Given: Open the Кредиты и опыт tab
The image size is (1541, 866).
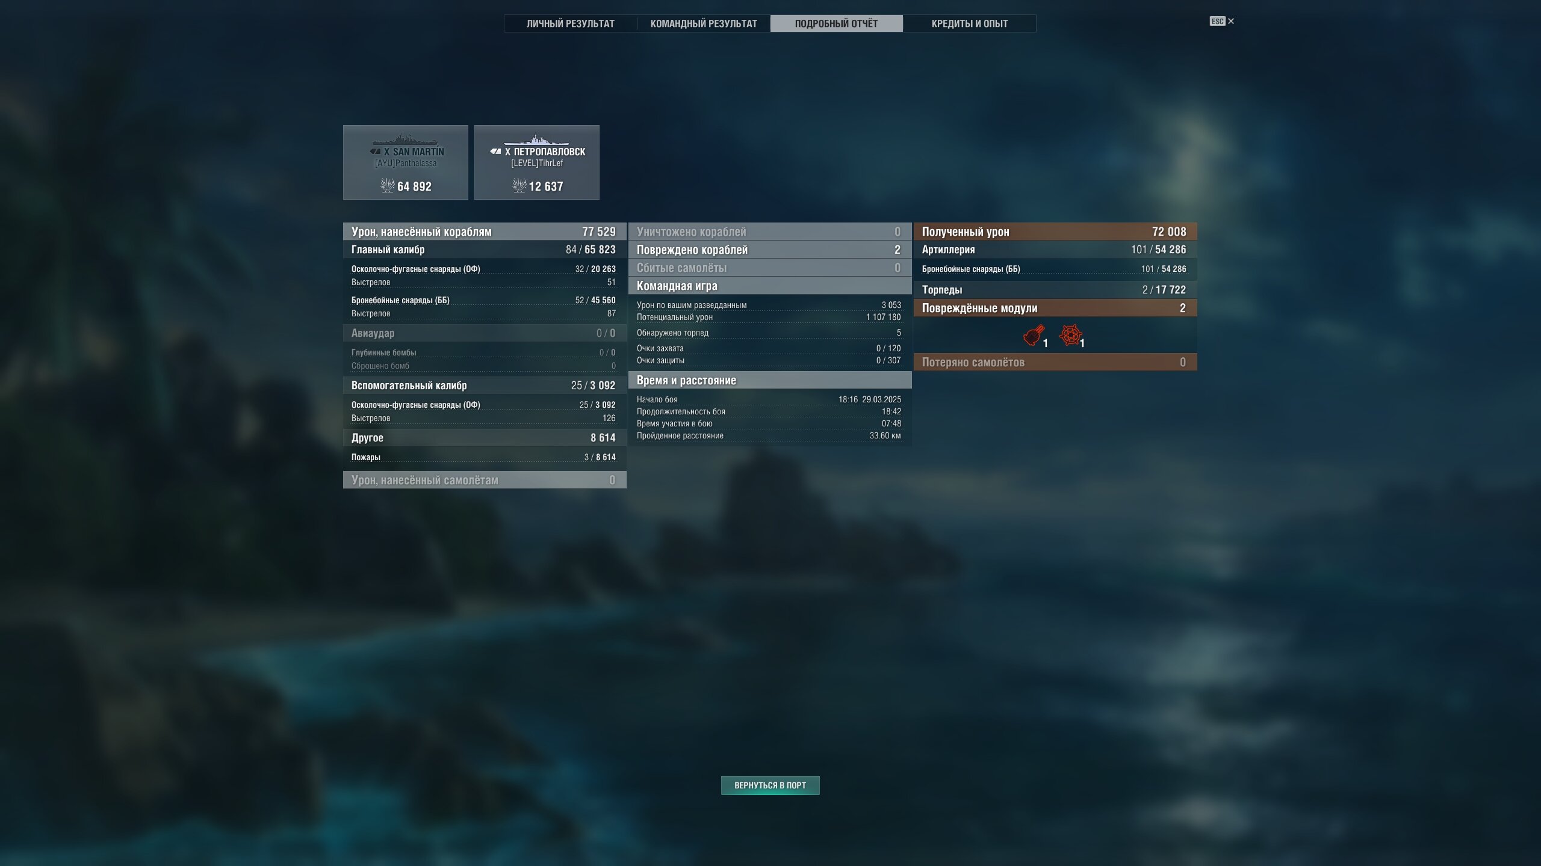Looking at the screenshot, I should 970,23.
